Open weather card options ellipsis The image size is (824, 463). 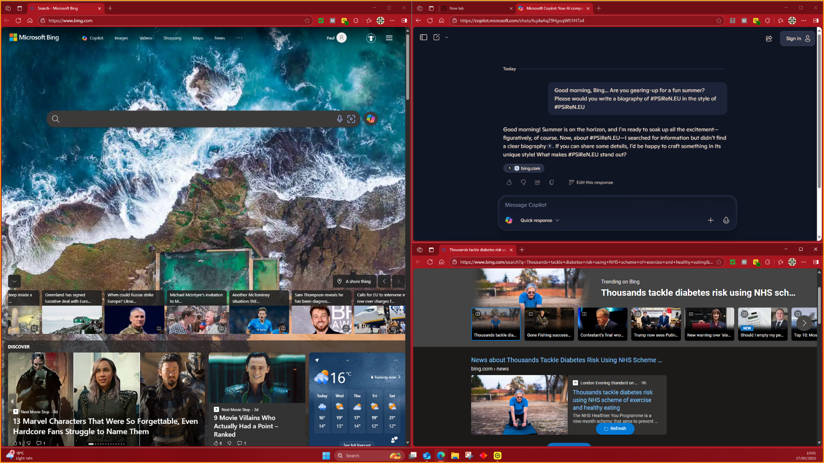click(396, 360)
